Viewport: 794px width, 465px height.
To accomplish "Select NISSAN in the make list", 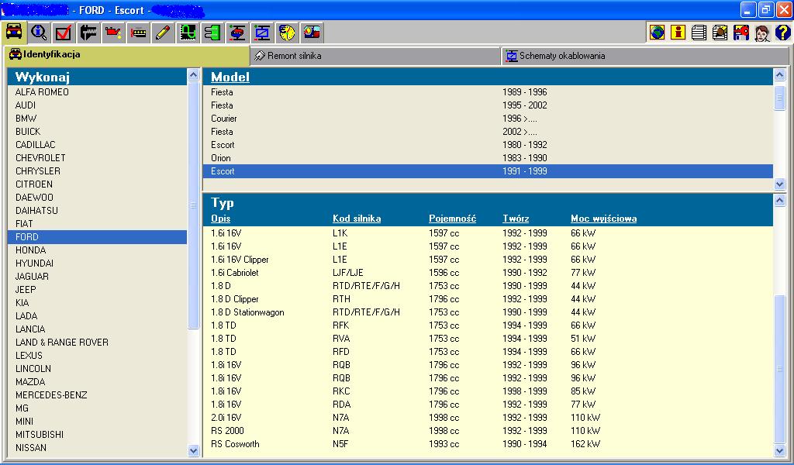I will (97, 447).
